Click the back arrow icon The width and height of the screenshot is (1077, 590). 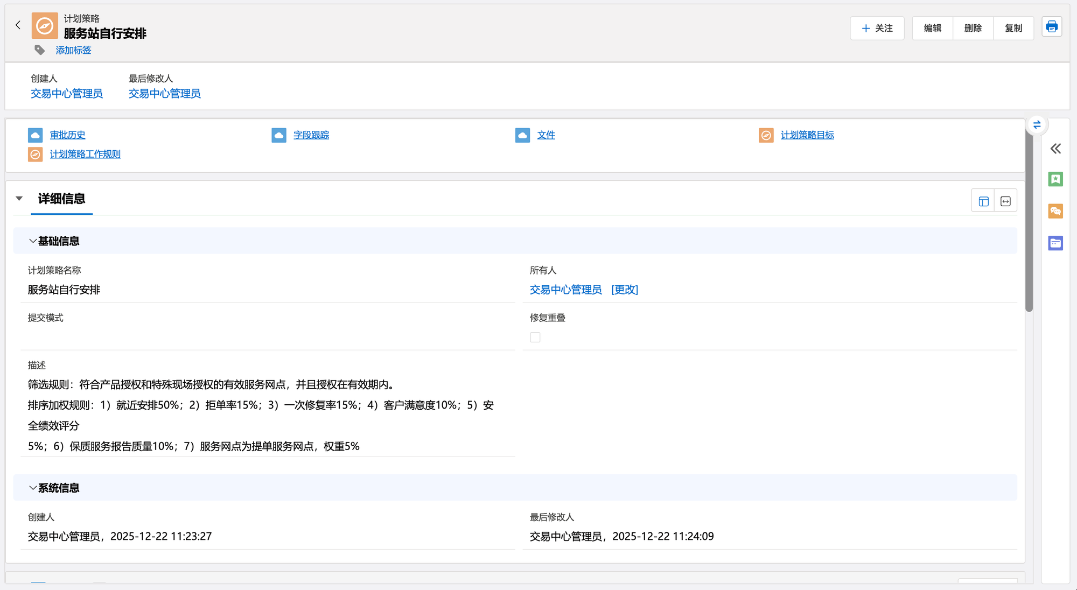[18, 25]
